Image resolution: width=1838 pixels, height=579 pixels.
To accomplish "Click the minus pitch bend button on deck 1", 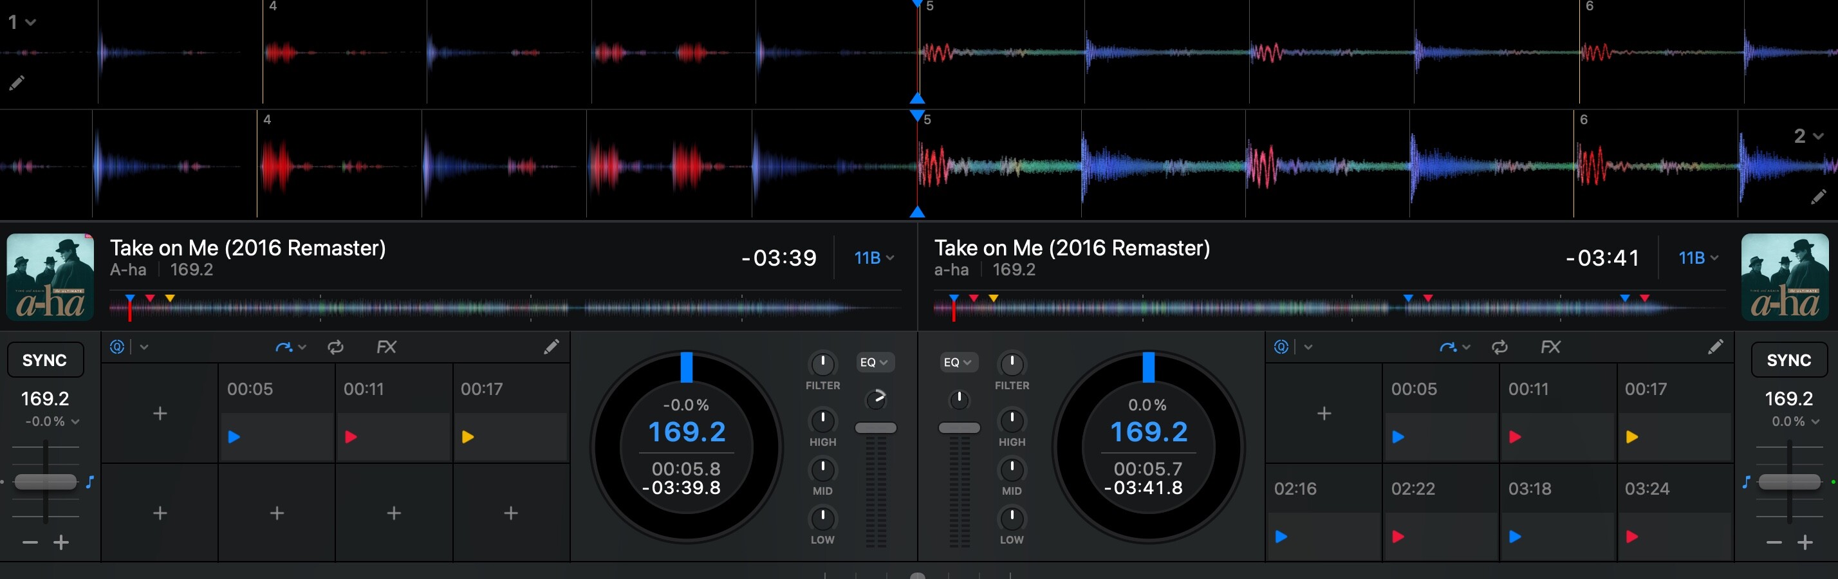I will [x=29, y=542].
